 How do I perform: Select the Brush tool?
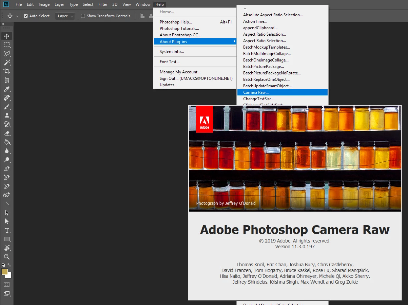tap(7, 107)
